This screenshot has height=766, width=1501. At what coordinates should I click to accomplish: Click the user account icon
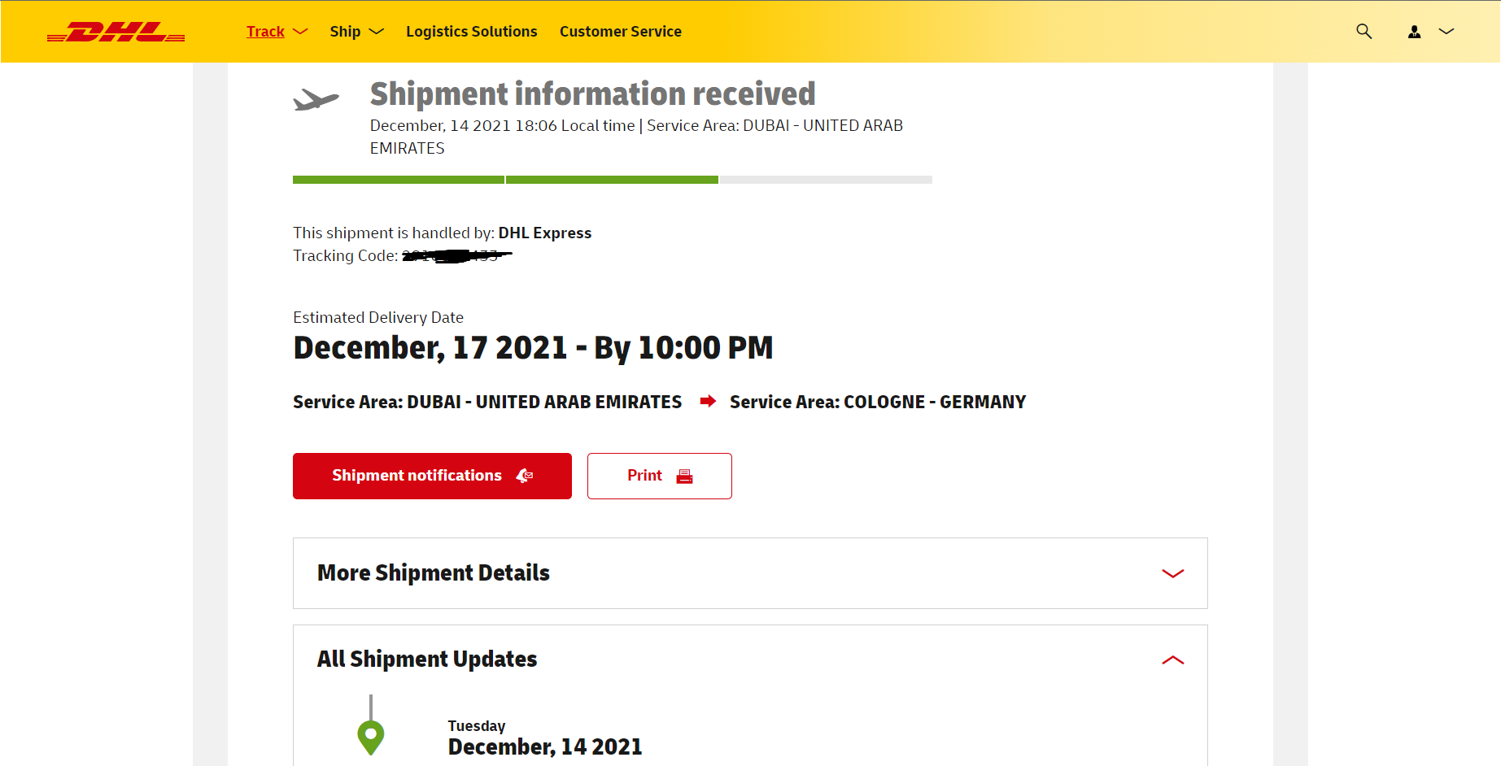click(x=1415, y=32)
